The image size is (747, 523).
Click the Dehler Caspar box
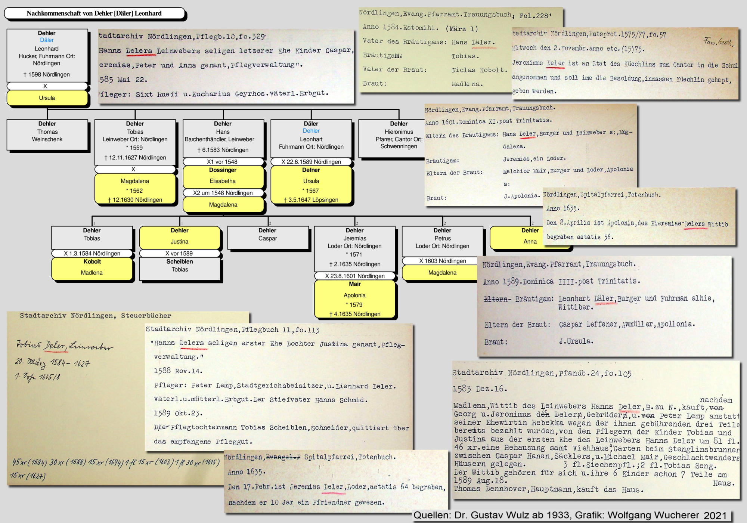[x=268, y=237]
